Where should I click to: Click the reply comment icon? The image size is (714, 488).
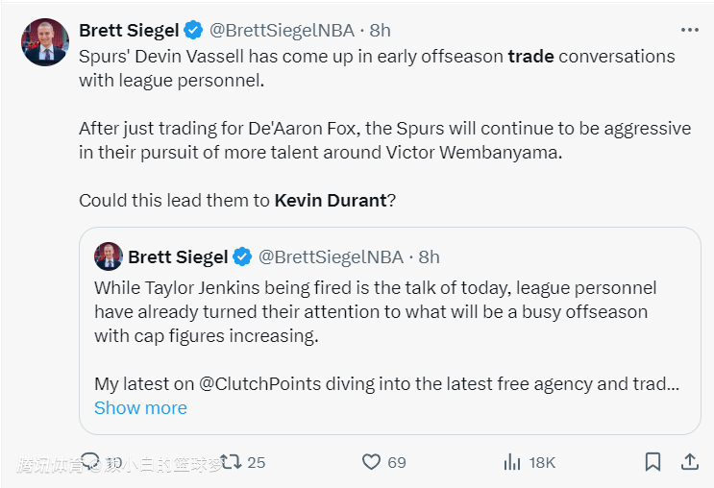(89, 462)
